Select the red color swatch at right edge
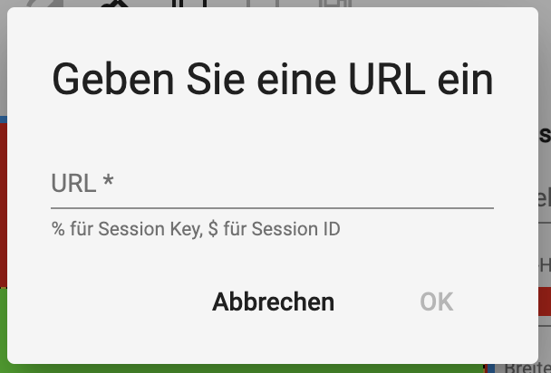 [545, 301]
